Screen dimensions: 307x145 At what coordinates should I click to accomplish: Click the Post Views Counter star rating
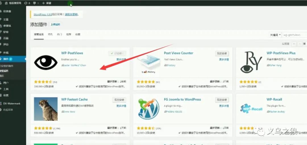(x=146, y=82)
